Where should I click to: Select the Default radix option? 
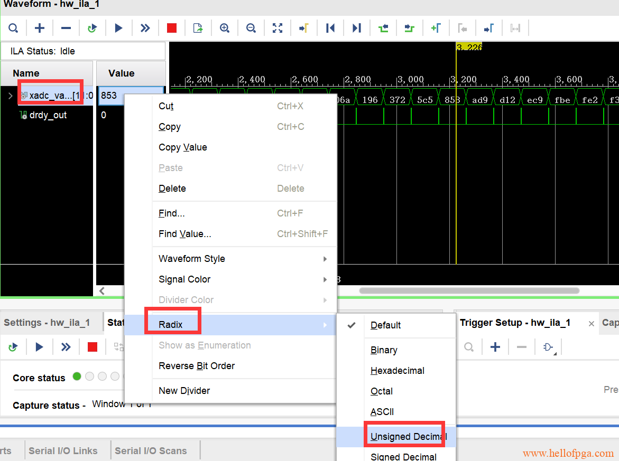tap(385, 325)
